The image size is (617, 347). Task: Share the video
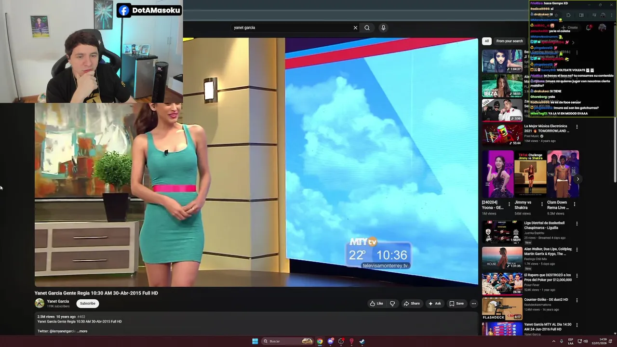tap(412, 304)
